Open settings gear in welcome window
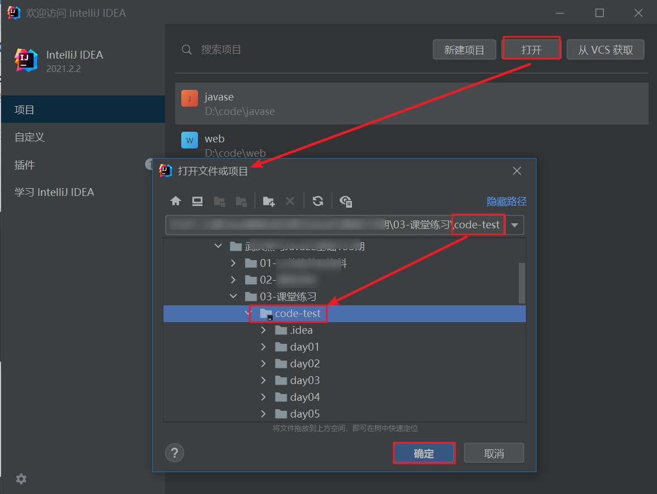 21,479
